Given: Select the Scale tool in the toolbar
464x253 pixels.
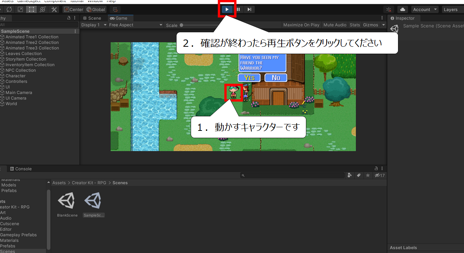Looking at the screenshot, I should 20,9.
